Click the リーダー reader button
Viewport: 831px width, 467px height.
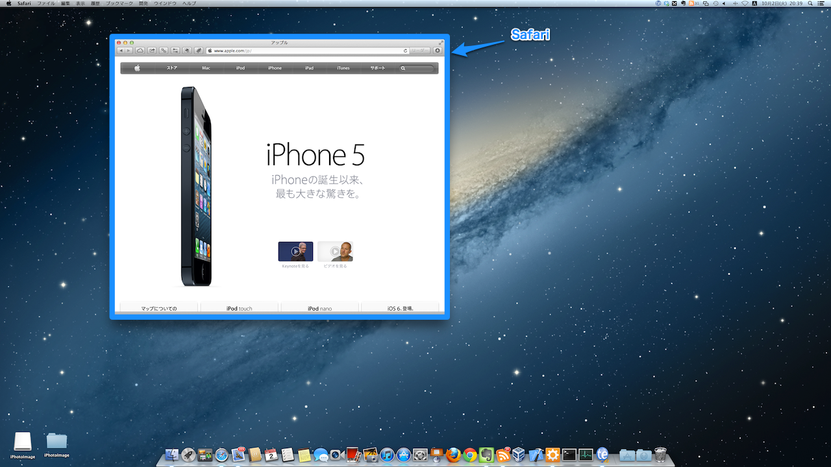pyautogui.click(x=421, y=50)
